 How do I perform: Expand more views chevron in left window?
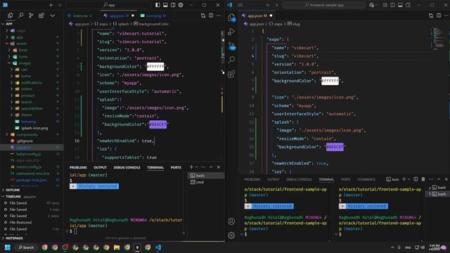pos(53,15)
